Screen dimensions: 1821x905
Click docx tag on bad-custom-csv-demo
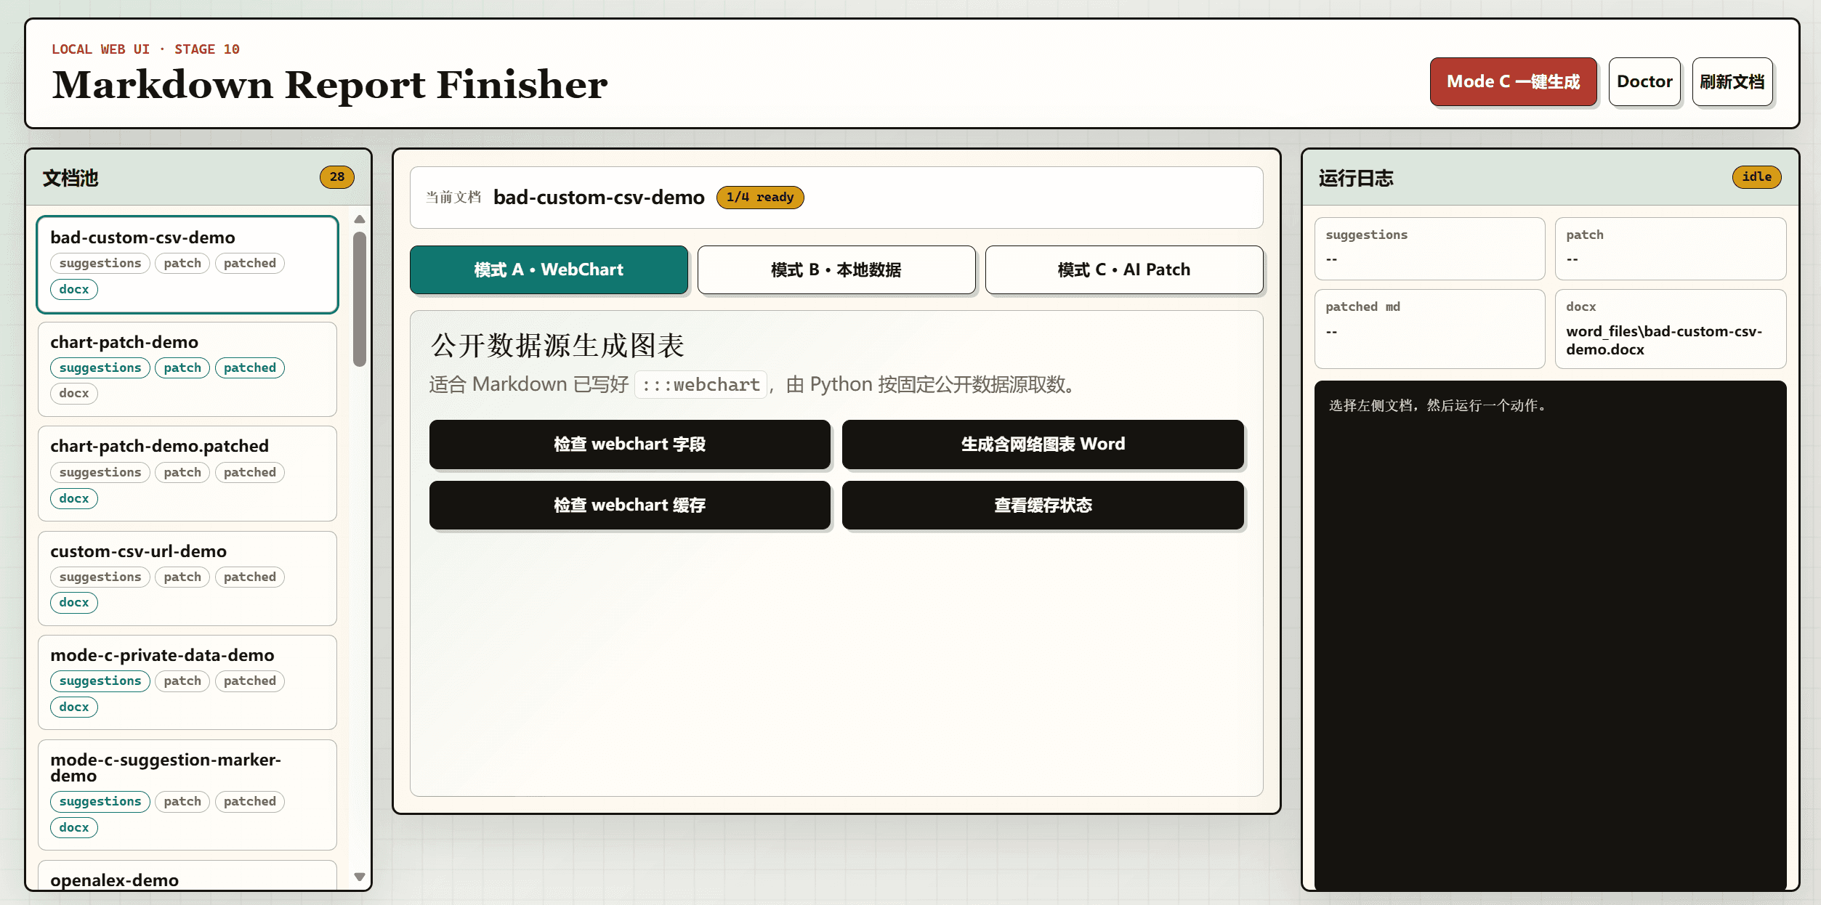point(74,289)
